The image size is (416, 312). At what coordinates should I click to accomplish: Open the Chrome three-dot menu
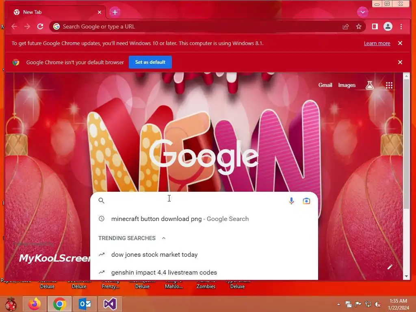click(x=401, y=26)
